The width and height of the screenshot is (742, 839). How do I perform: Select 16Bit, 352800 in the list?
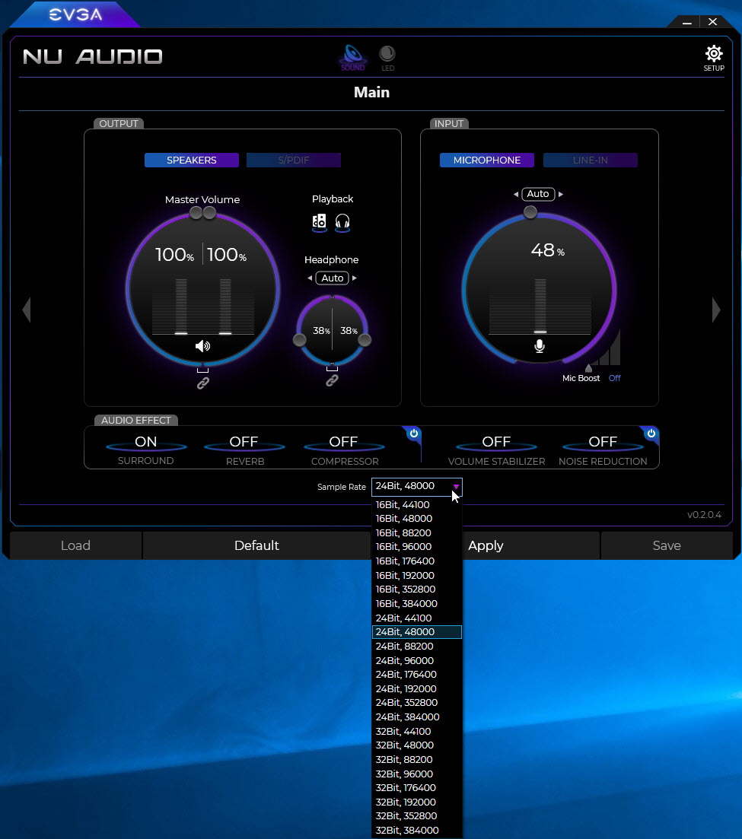point(417,590)
